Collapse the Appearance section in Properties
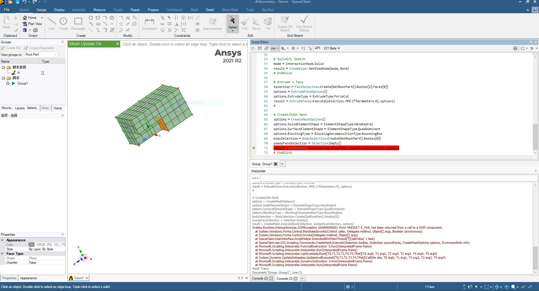Image resolution: width=539 pixels, height=291 pixels. (x=2, y=240)
